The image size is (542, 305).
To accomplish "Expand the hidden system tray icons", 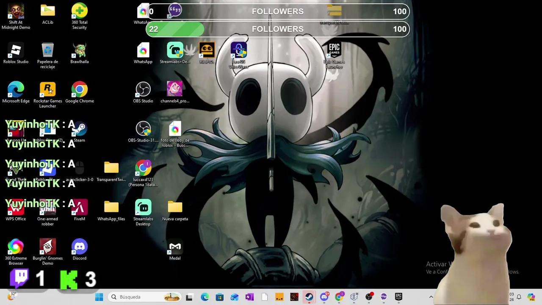I will [x=431, y=297].
